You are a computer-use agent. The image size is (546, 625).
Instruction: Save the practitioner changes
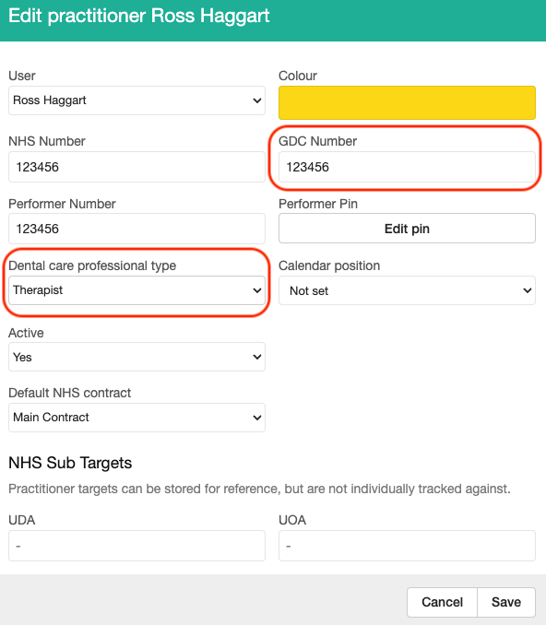point(506,602)
